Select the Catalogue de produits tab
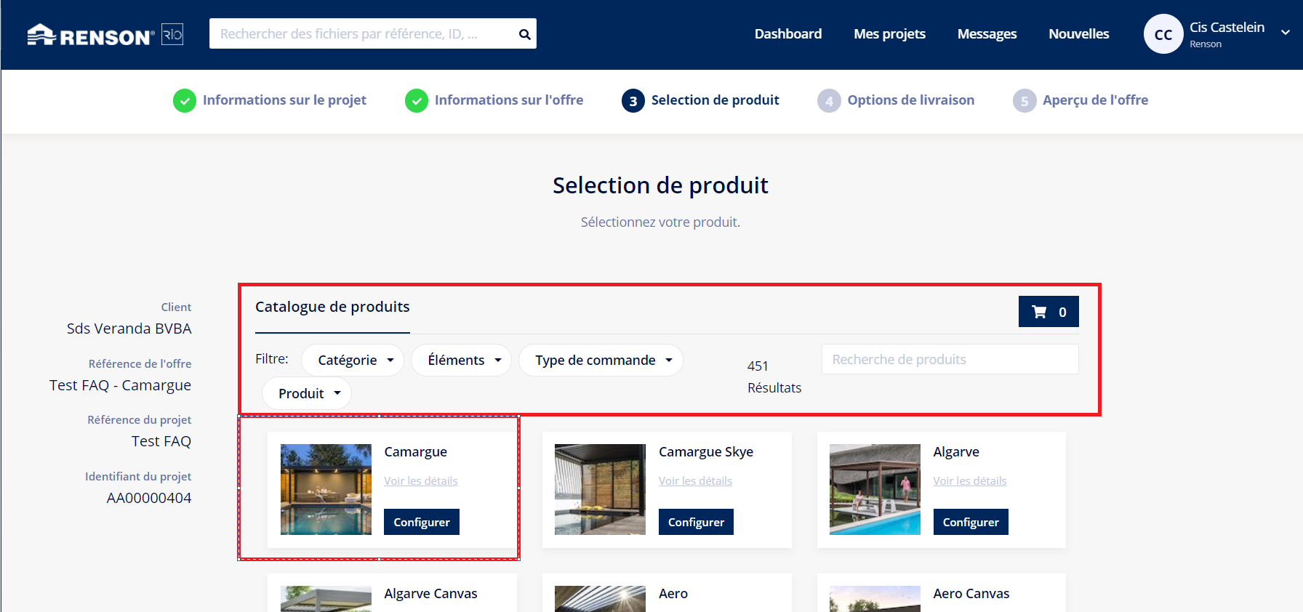 coord(332,307)
